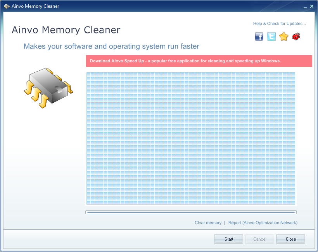Click the ladybug bug report icon
The width and height of the screenshot is (318, 252).
click(296, 37)
